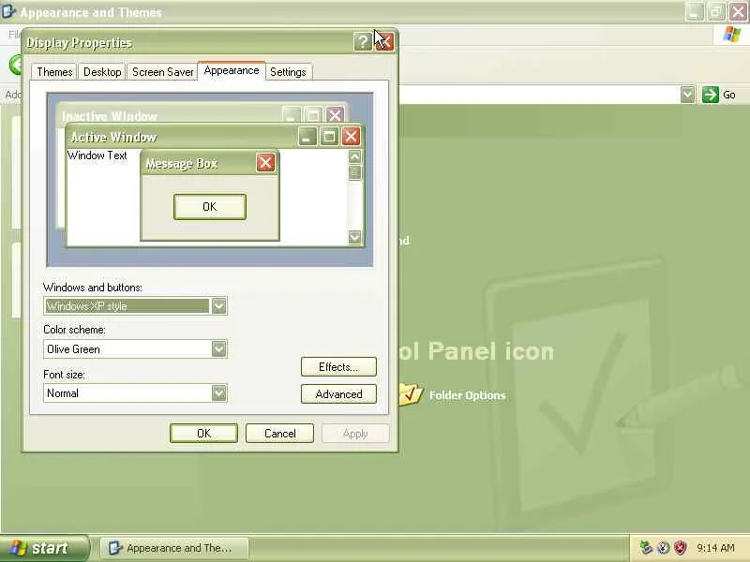750x562 pixels.
Task: Switch to the Desktop tab
Action: pyautogui.click(x=102, y=72)
